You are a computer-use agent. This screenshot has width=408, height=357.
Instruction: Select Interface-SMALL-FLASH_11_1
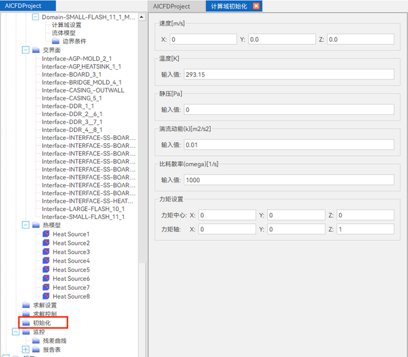pos(83,216)
